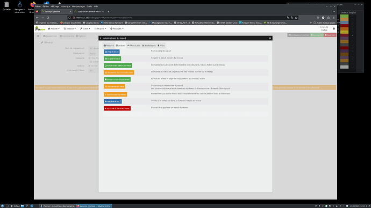Open the Statistiques tab
Screen dimensions: 371x208
click(149, 46)
